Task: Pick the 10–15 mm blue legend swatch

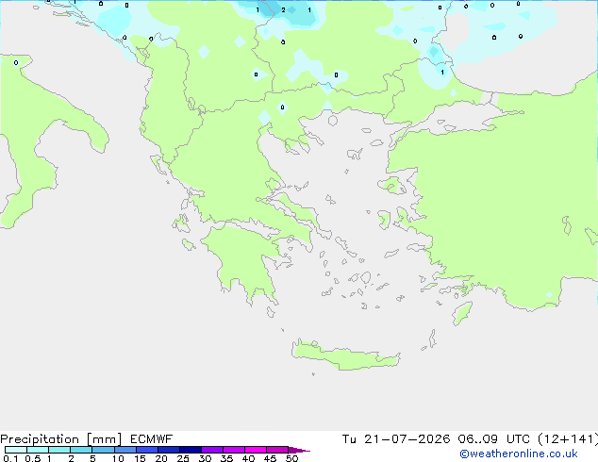Action: [125, 450]
